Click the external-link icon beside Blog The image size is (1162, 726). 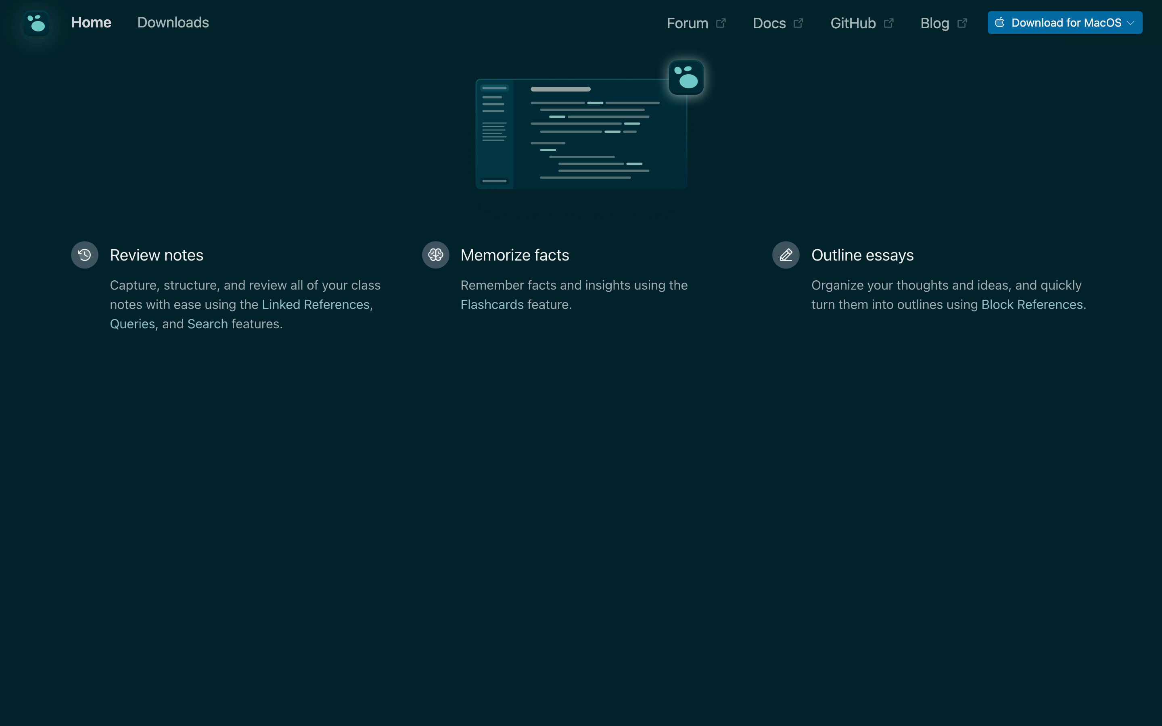962,23
